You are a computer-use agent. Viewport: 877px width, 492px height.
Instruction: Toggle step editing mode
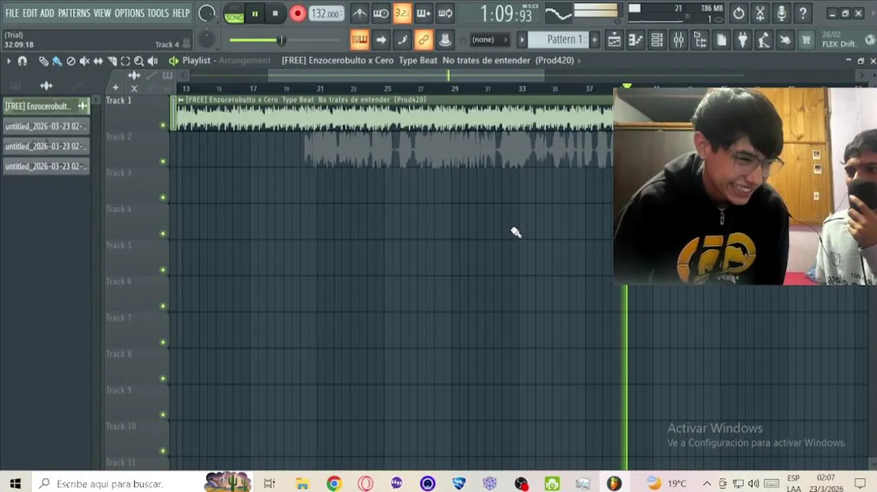tap(402, 40)
